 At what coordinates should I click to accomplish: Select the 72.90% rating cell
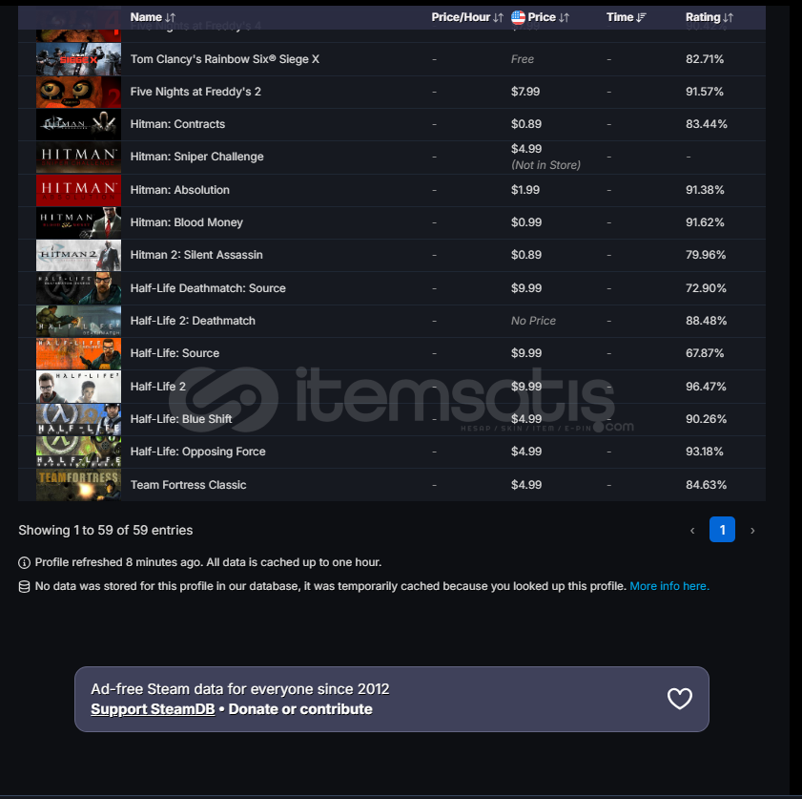pyautogui.click(x=706, y=288)
